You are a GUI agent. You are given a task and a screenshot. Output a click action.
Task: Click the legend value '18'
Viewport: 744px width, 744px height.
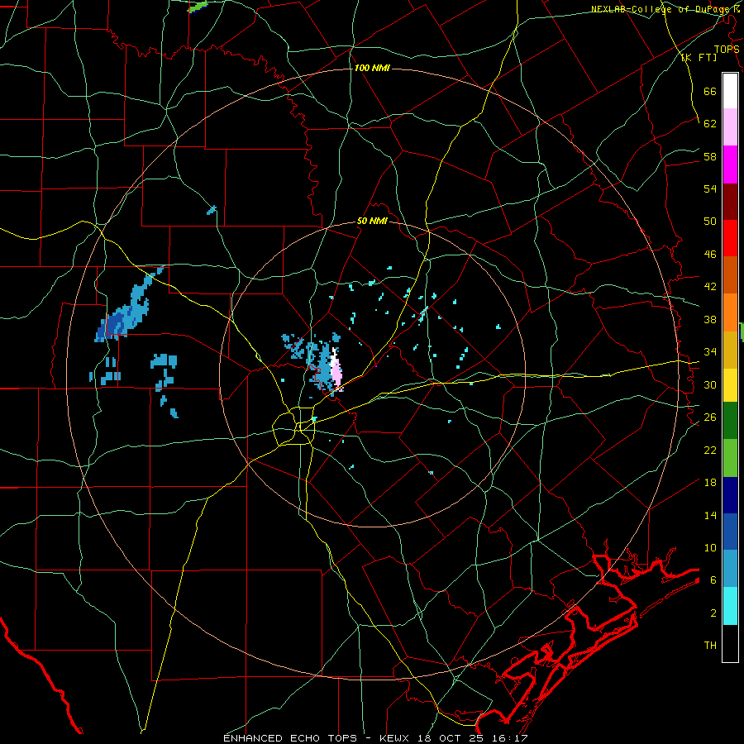[x=710, y=482]
